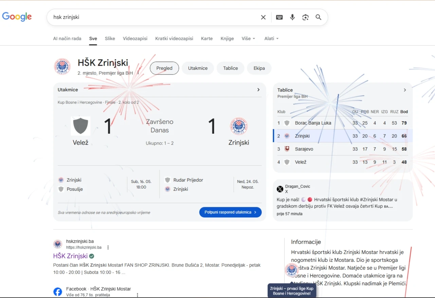This screenshot has height=298, width=435.
Task: Select Velež row in league table
Action: coord(343,162)
